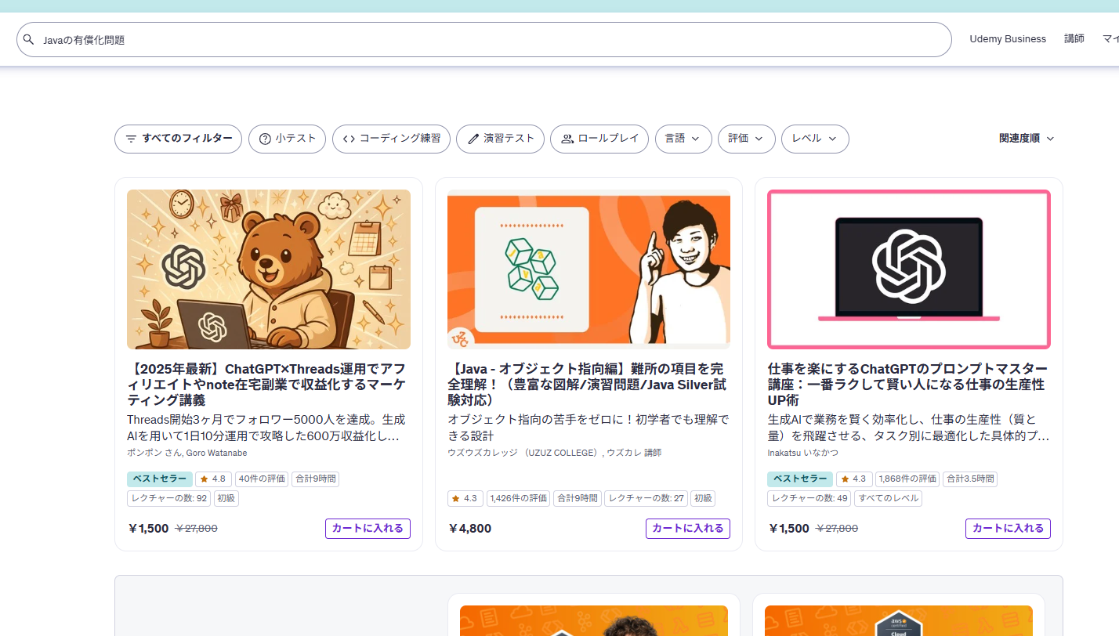Open the 関連度順 sort dropdown

[1027, 139]
